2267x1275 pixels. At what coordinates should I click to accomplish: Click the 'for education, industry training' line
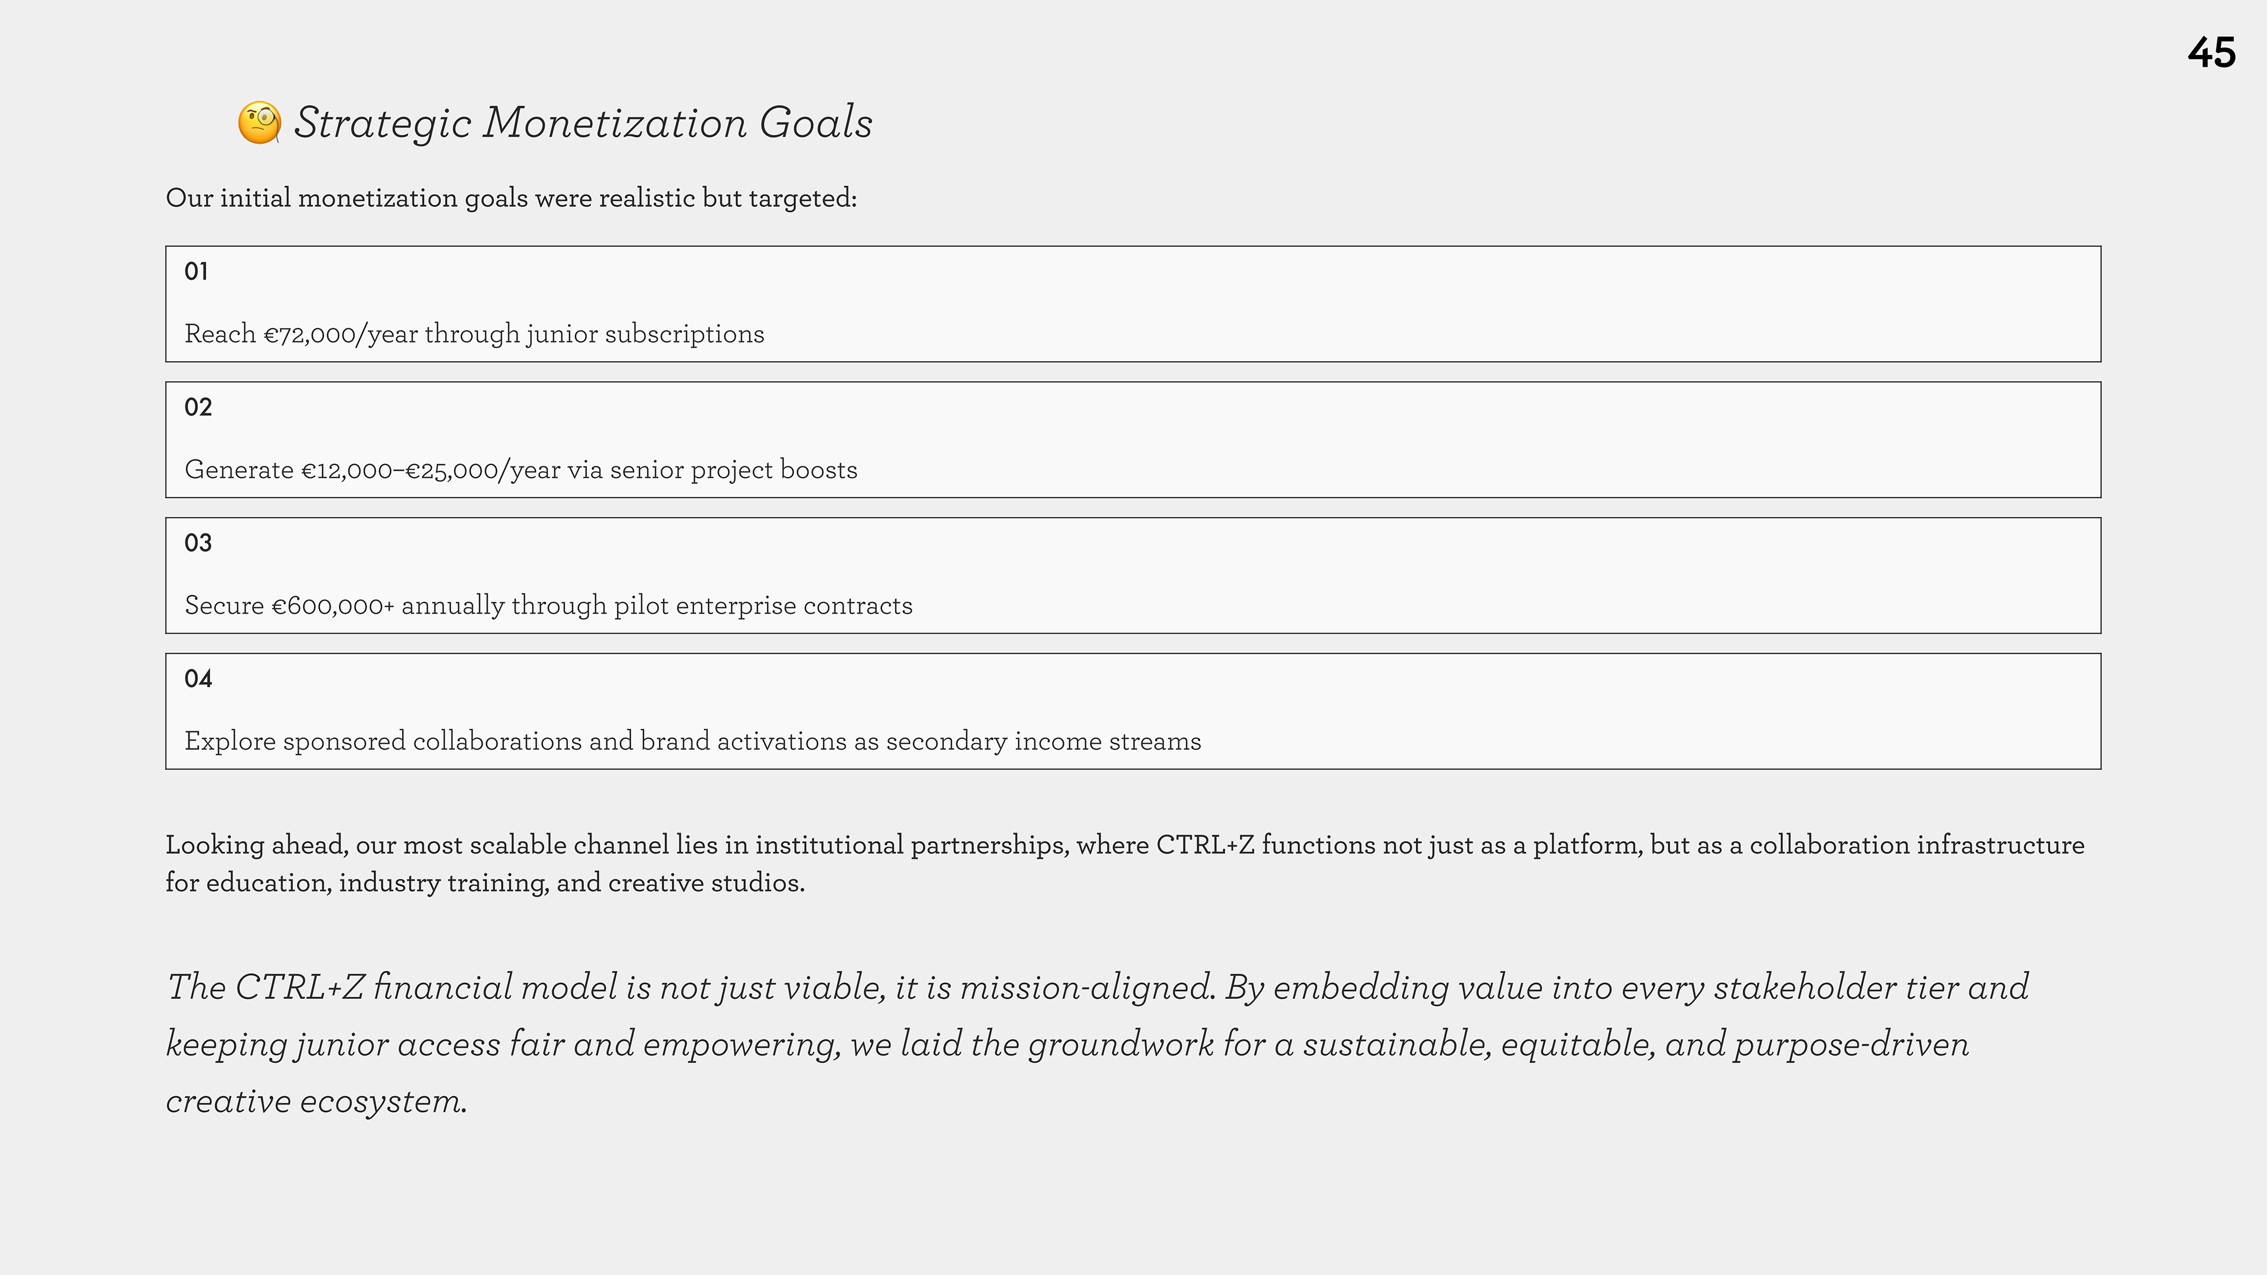[485, 882]
